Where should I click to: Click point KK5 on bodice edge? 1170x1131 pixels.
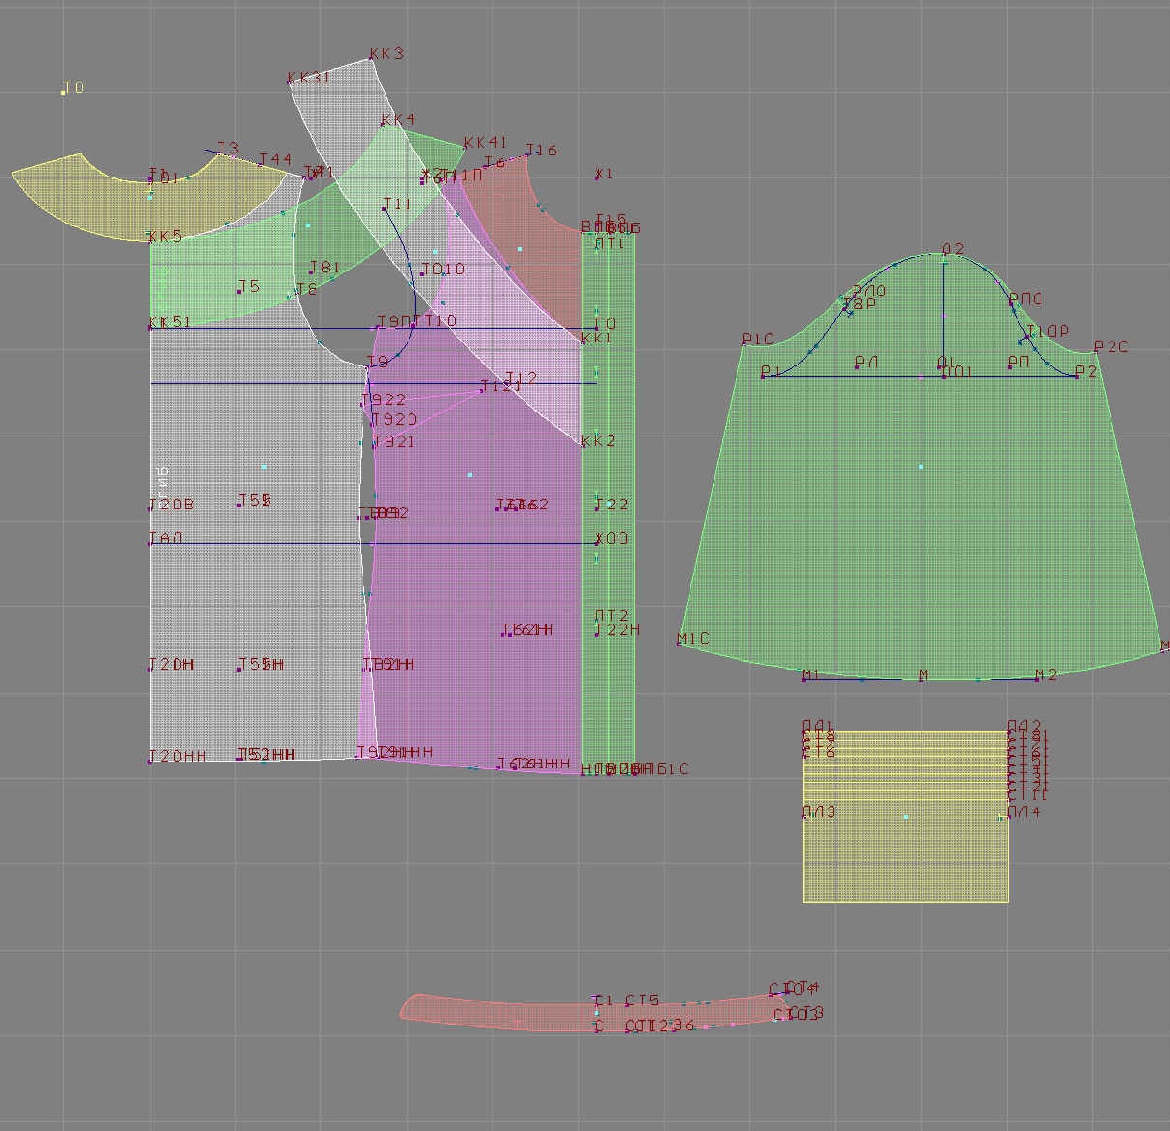tap(150, 241)
